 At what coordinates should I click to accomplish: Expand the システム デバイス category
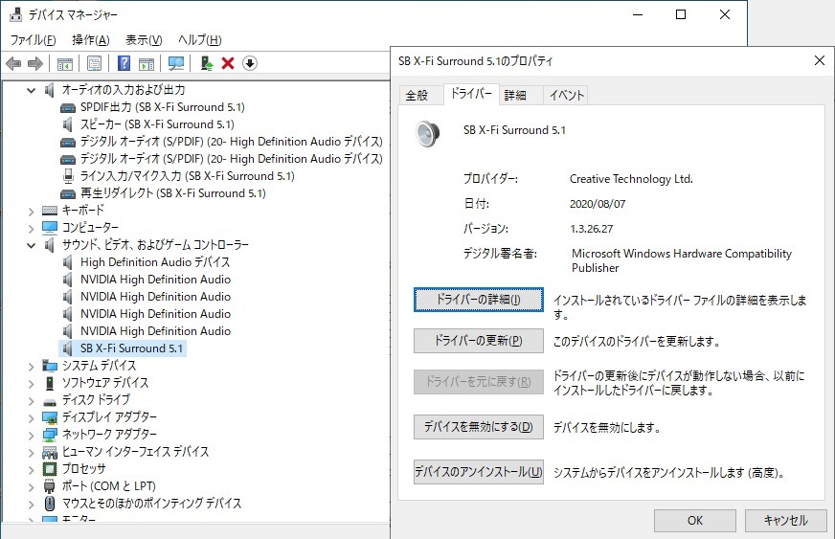[x=32, y=366]
